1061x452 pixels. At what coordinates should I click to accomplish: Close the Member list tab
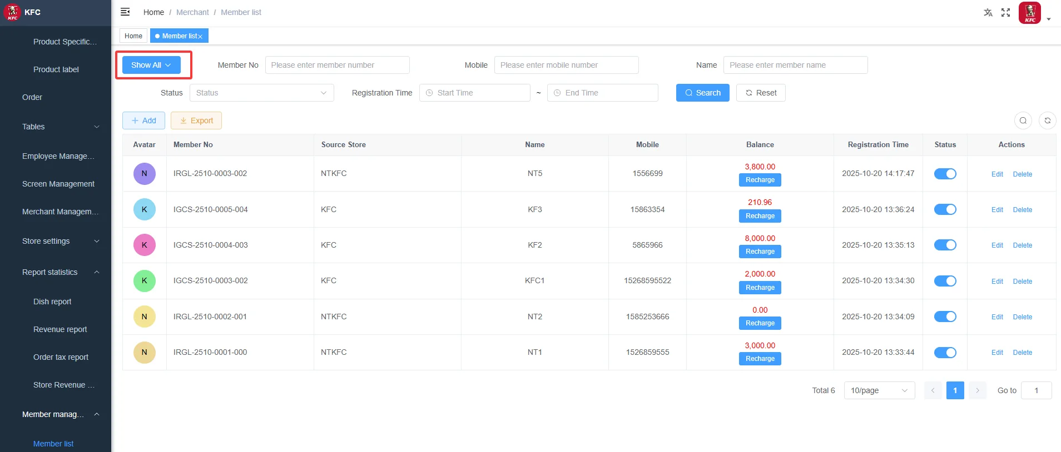pyautogui.click(x=200, y=37)
